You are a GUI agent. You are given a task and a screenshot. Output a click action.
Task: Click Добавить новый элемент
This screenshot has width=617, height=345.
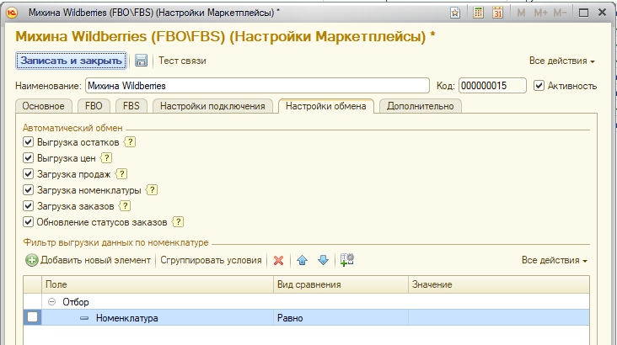click(x=89, y=260)
